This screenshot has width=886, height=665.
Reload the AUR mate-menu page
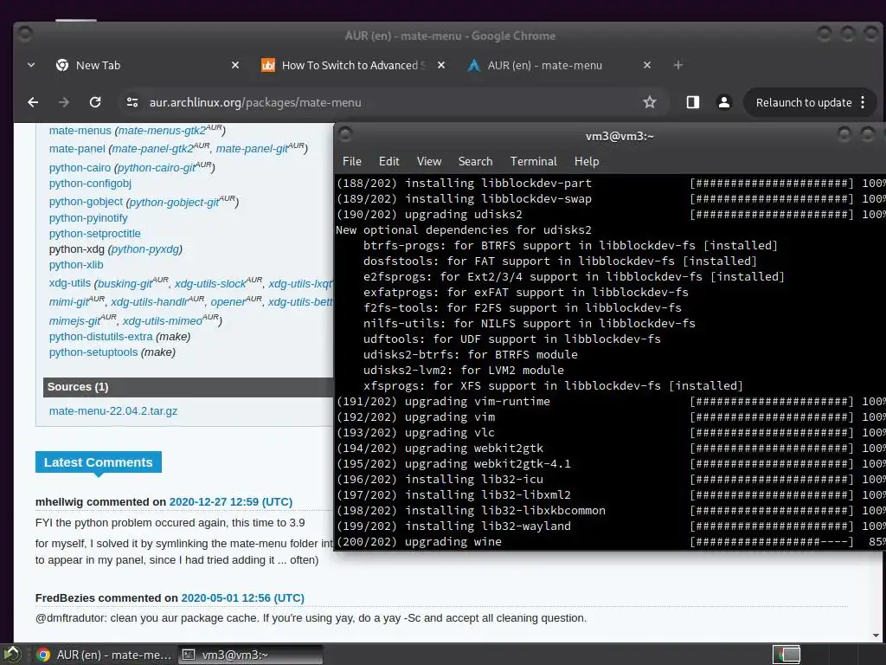click(x=95, y=102)
